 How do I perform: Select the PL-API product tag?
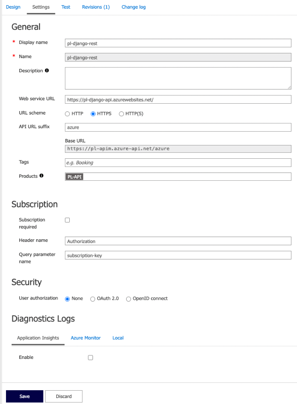point(74,177)
